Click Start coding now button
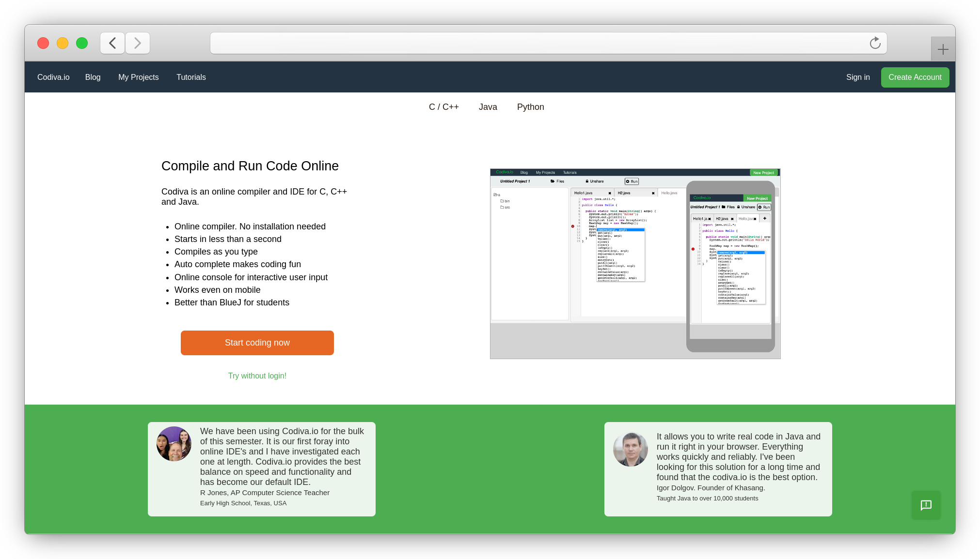This screenshot has height=559, width=980. [x=257, y=343]
